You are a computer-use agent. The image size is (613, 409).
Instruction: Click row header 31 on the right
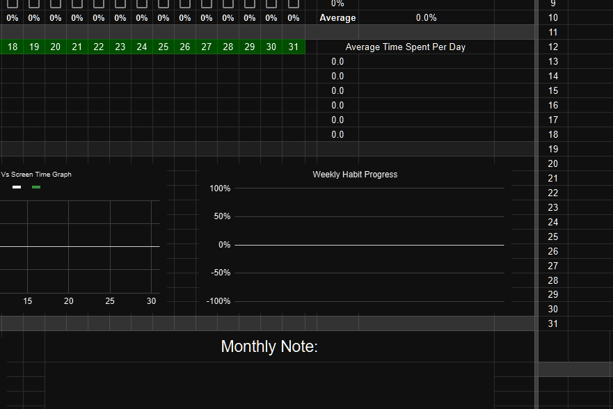[552, 323]
